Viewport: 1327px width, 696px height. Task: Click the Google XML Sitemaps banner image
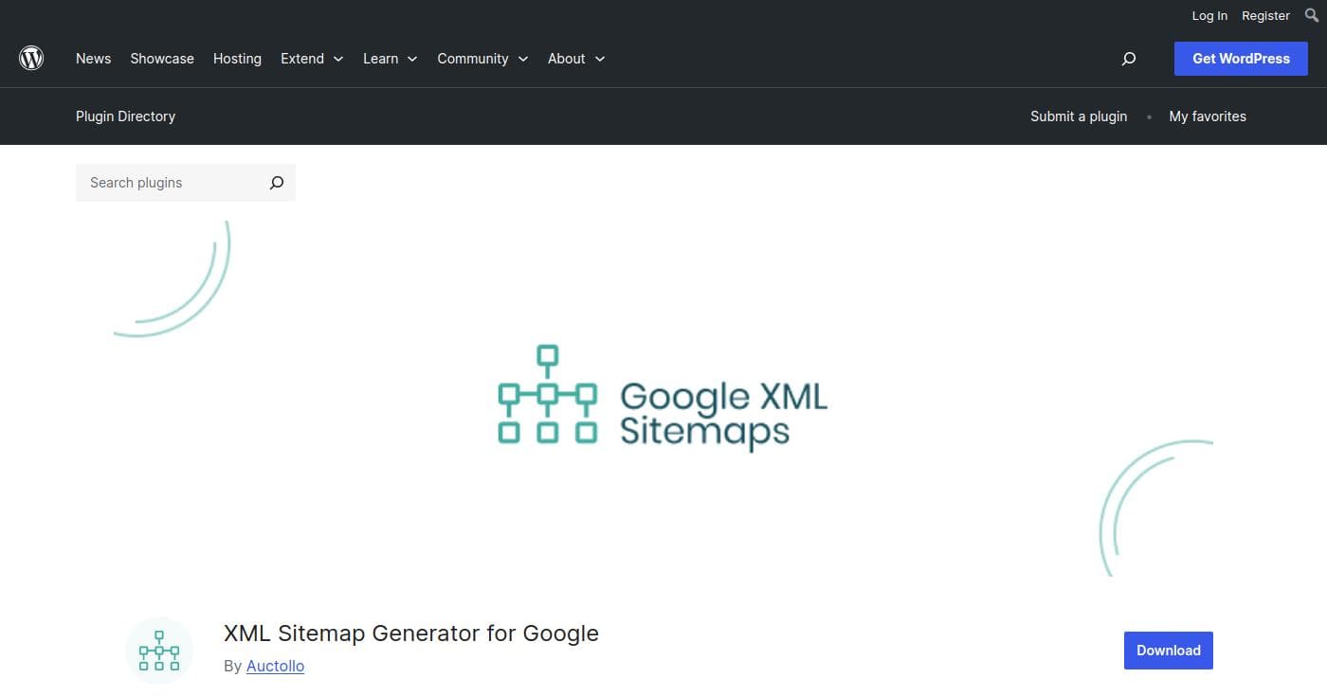pos(662,398)
